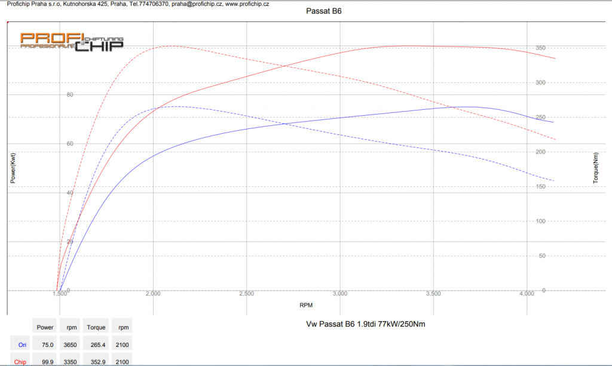This screenshot has height=366, width=612.
Task: Click the '4,000' RPM tick label
Action: 527,294
